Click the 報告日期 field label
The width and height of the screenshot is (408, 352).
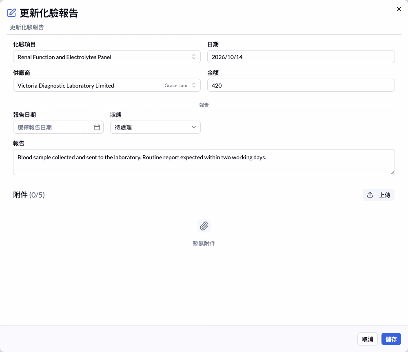click(x=24, y=115)
